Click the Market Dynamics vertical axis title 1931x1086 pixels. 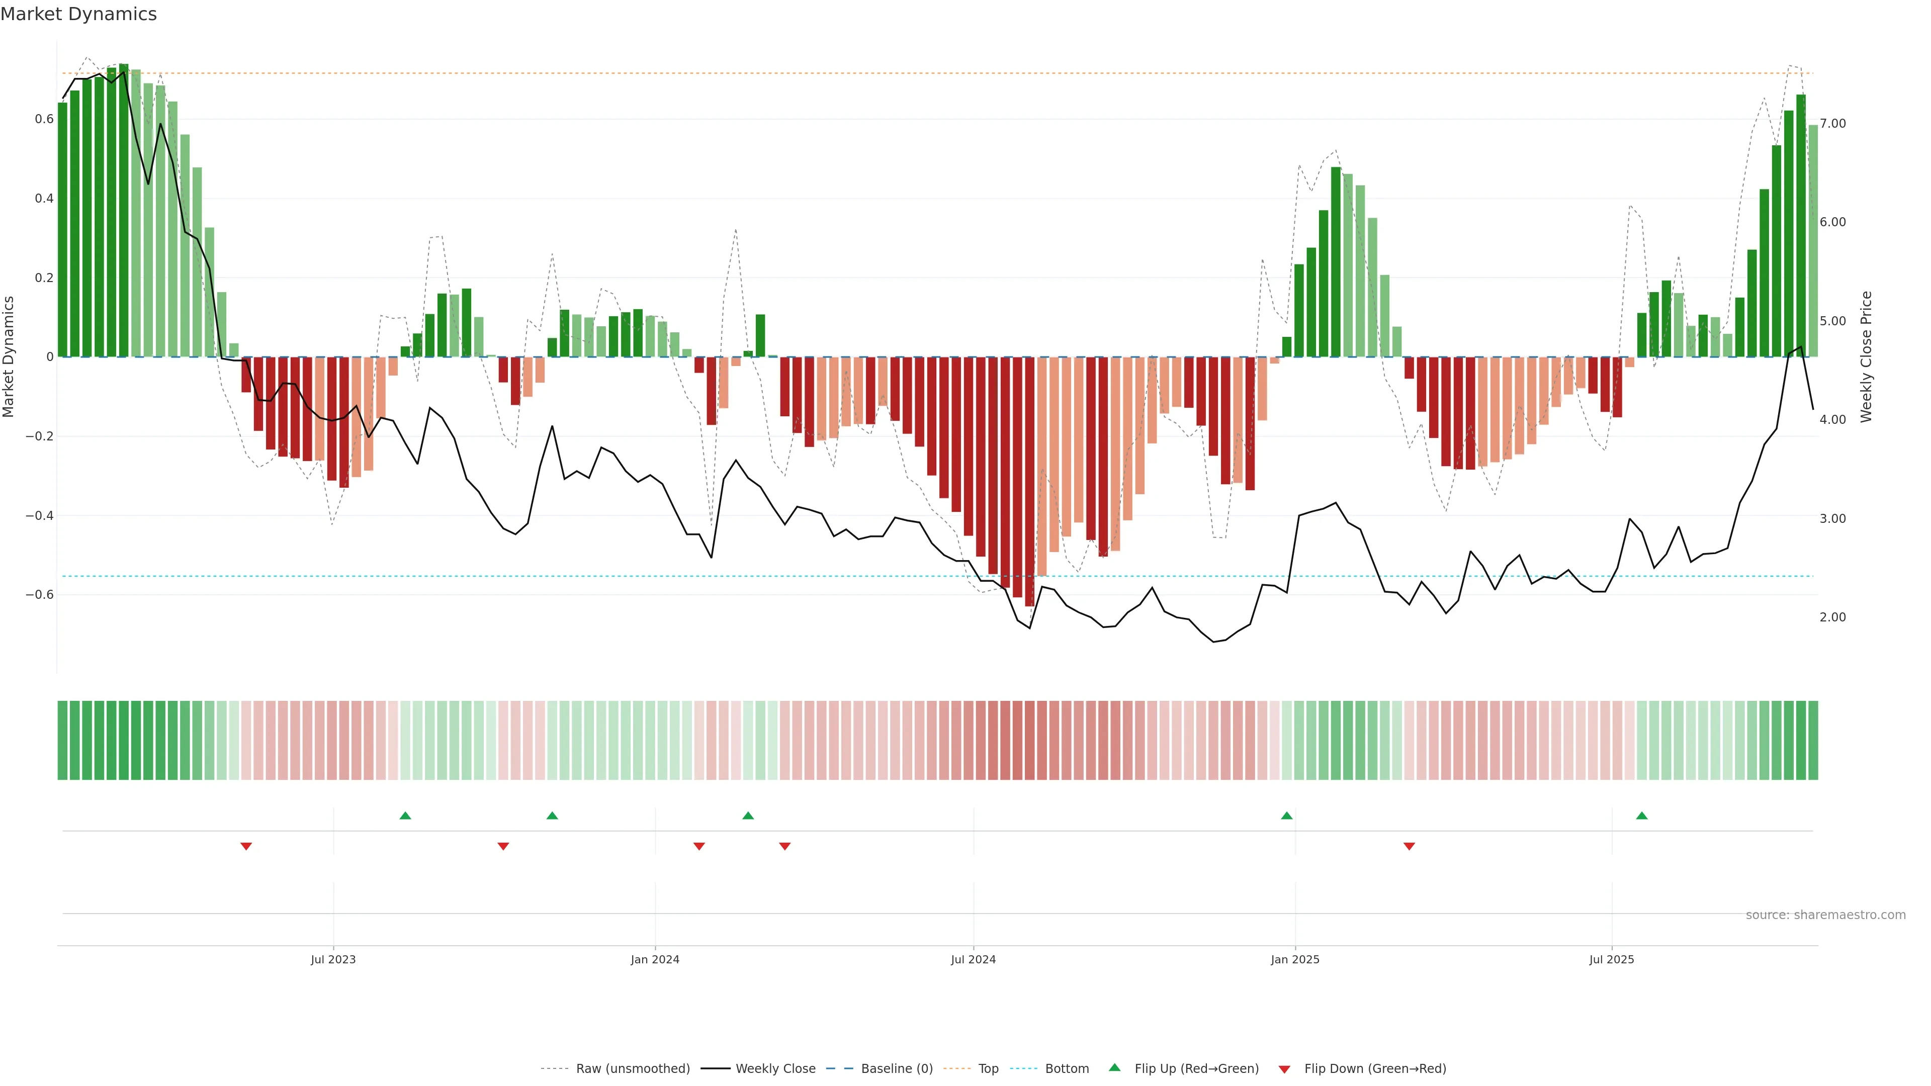9,357
